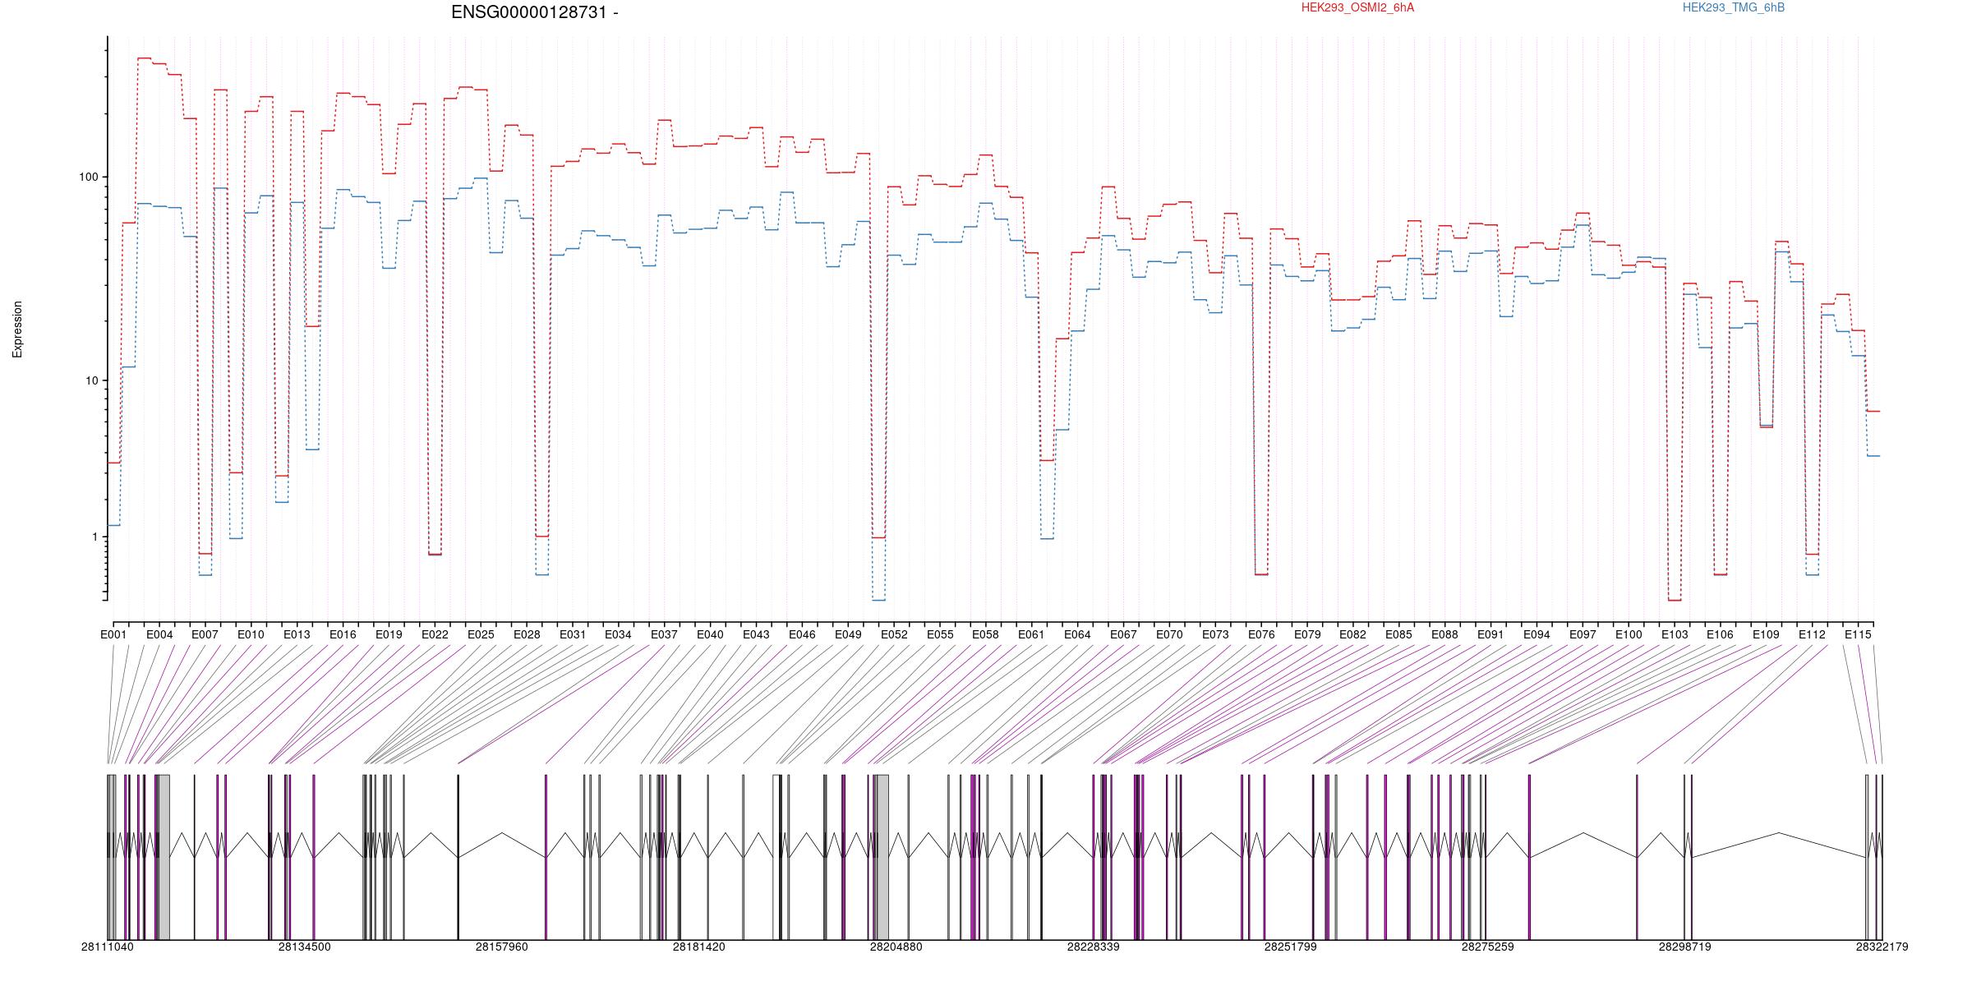Click exon label E031
1972x986 pixels.
pos(573,634)
